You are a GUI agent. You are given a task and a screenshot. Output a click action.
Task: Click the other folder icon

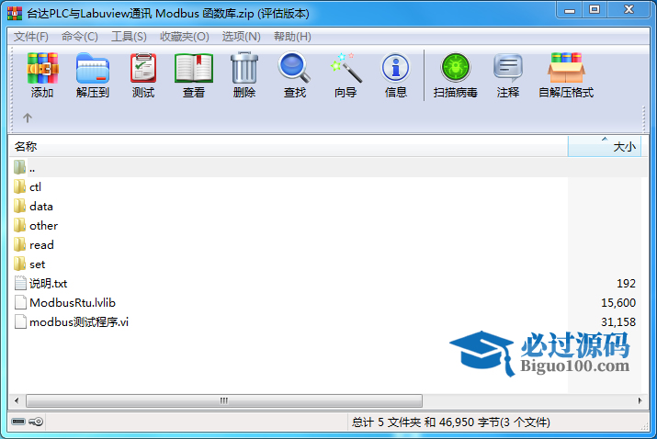[19, 225]
